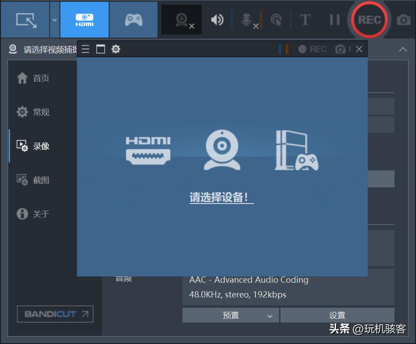Toggle mouse click effects
The width and height of the screenshot is (416, 344).
(x=276, y=19)
